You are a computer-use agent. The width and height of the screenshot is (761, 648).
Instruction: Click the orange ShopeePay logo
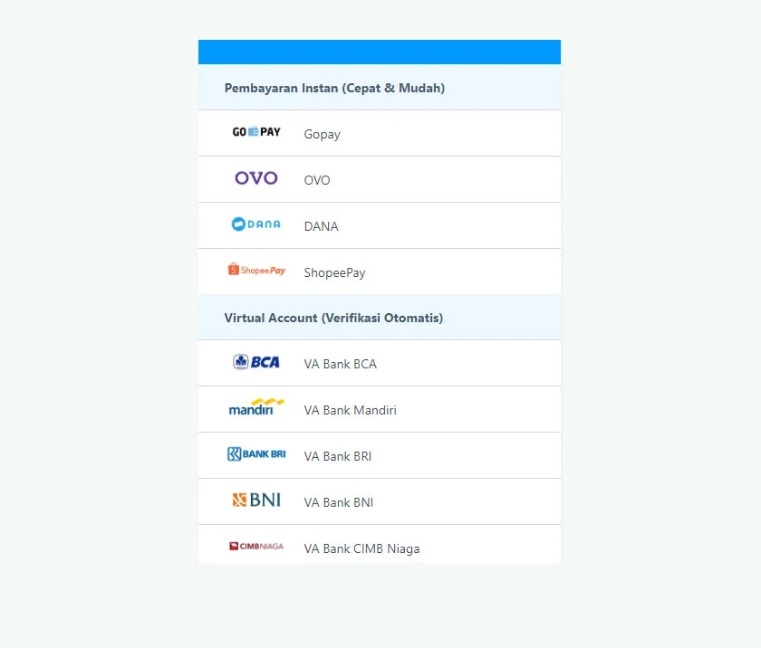[x=256, y=271]
